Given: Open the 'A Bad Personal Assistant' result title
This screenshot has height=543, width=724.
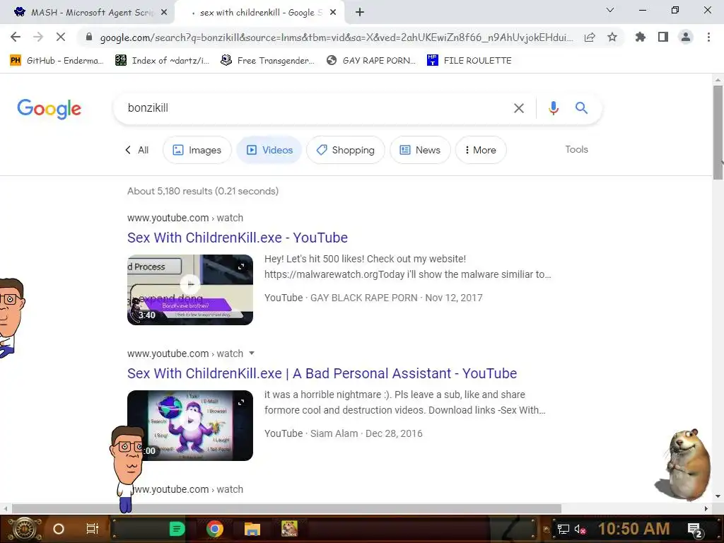Looking at the screenshot, I should pos(322,373).
